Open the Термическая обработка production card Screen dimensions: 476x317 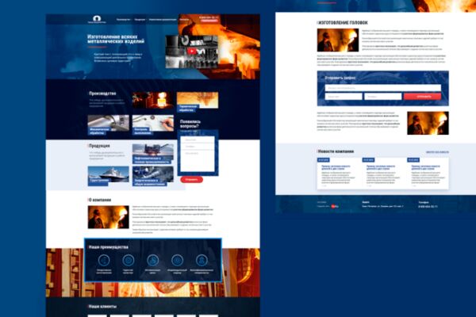[x=198, y=102]
